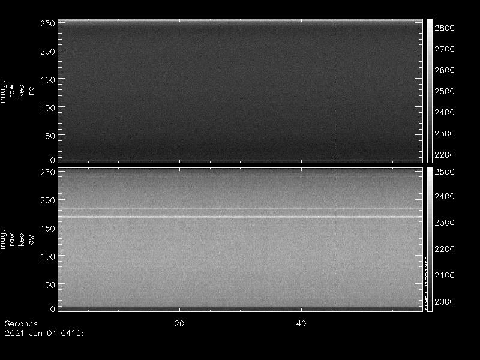Click the 'ew' axis label of bottom panel
This screenshot has height=360, width=480.
[x=31, y=239]
